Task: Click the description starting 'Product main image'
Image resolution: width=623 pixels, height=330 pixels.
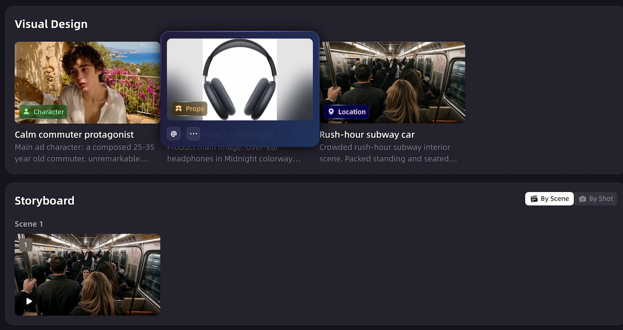Action: tap(234, 153)
